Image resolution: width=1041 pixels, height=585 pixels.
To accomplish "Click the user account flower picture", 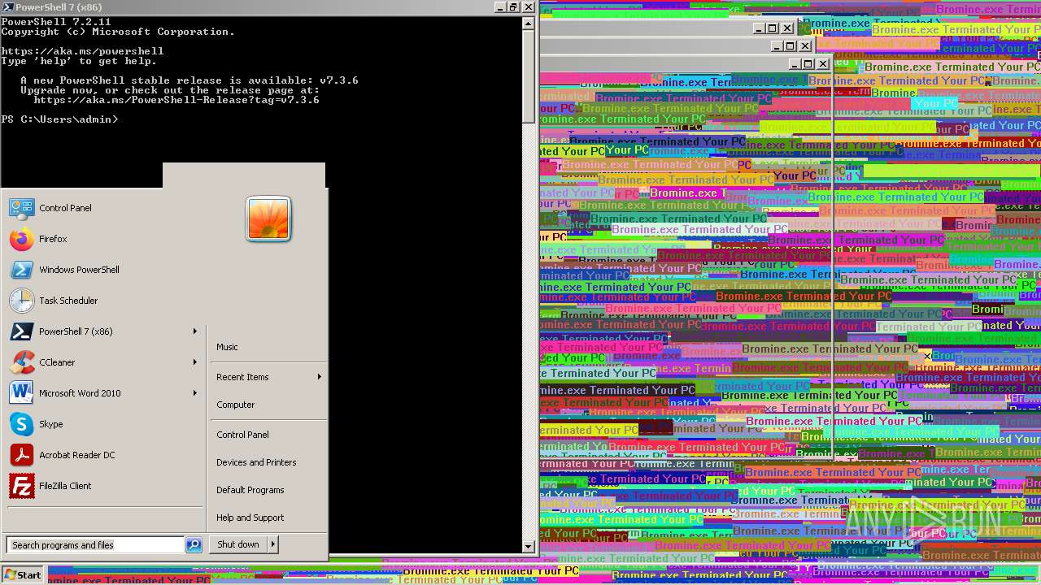I will (268, 219).
